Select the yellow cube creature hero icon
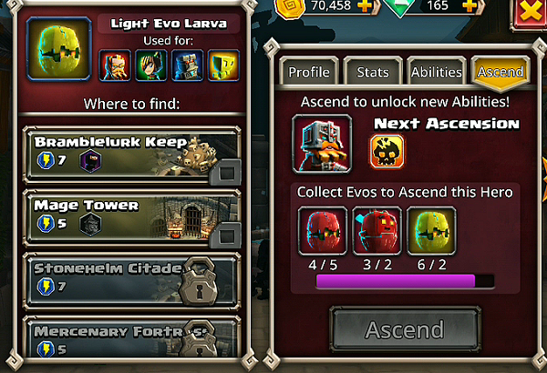Screen dimensions: 547x373 223,66
